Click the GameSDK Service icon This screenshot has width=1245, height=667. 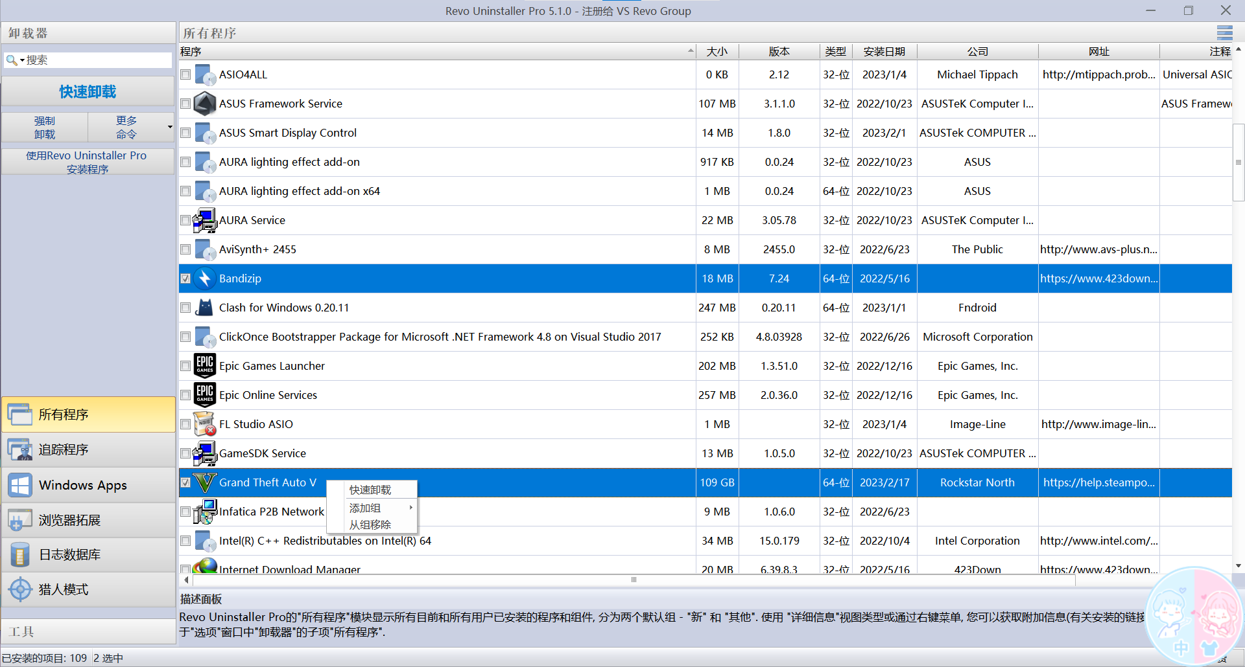pos(205,453)
